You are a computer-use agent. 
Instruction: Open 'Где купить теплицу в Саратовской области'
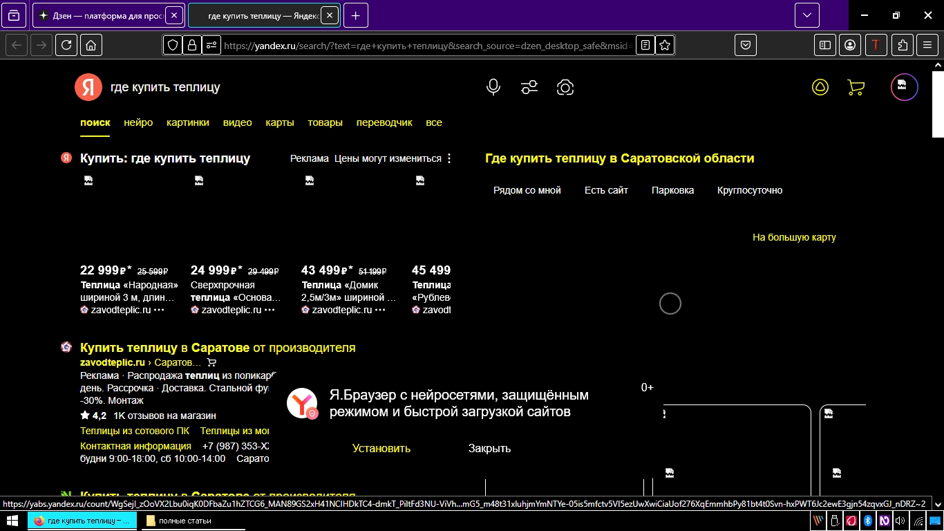coord(620,158)
